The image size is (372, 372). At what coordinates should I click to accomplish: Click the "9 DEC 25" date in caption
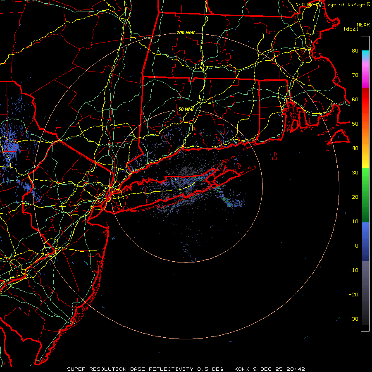click(268, 369)
